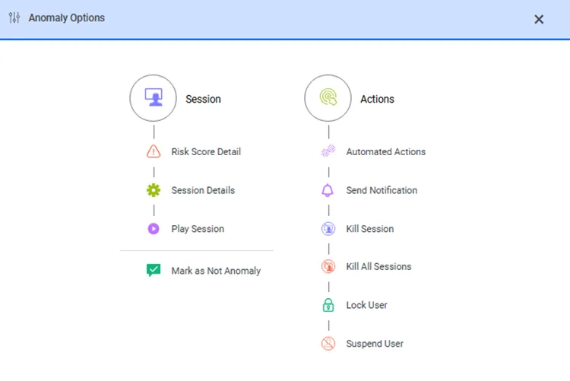The height and width of the screenshot is (381, 570).
Task: Close the Anomaly Options dialog
Action: (539, 19)
